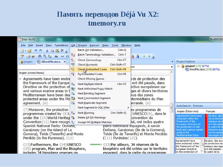
Task: Collapse the project tree node
Action: 178,66
